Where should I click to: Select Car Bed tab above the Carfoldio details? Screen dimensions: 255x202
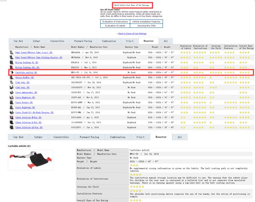18,137
